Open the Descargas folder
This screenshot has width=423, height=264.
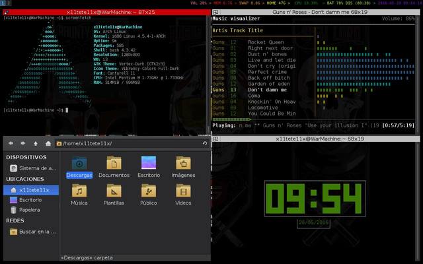[x=79, y=167]
